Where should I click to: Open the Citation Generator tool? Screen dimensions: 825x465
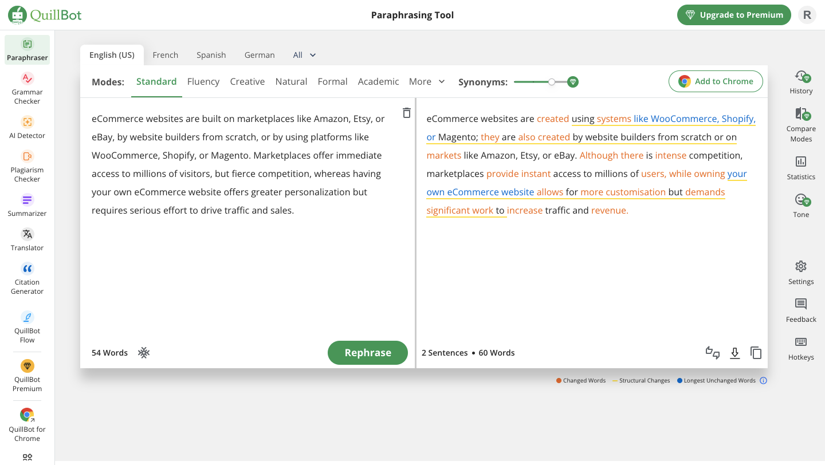click(27, 279)
